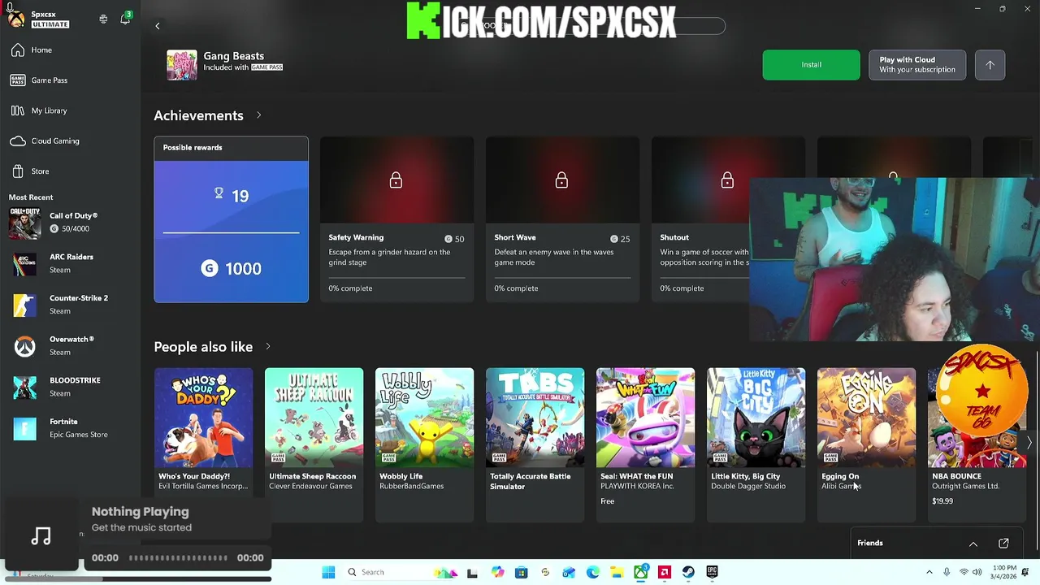Open Totally Accurate Battle Simulator tile

point(535,444)
